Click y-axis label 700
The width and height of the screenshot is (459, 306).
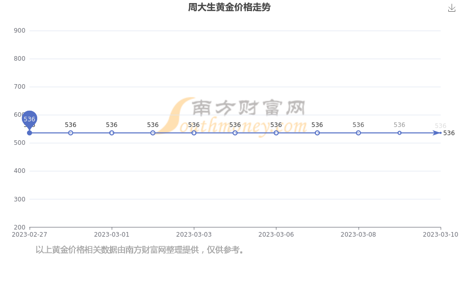[19, 87]
